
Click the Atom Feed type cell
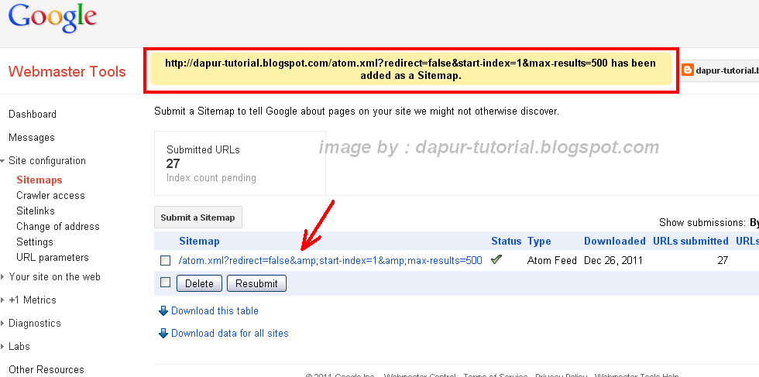point(551,260)
